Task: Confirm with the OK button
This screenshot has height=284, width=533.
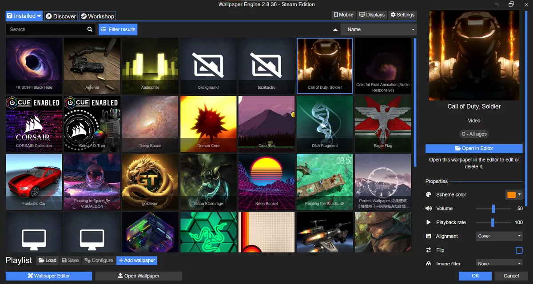Action: (x=475, y=276)
